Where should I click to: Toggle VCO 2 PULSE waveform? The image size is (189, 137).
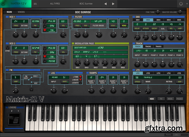pyautogui.click(x=45, y=48)
